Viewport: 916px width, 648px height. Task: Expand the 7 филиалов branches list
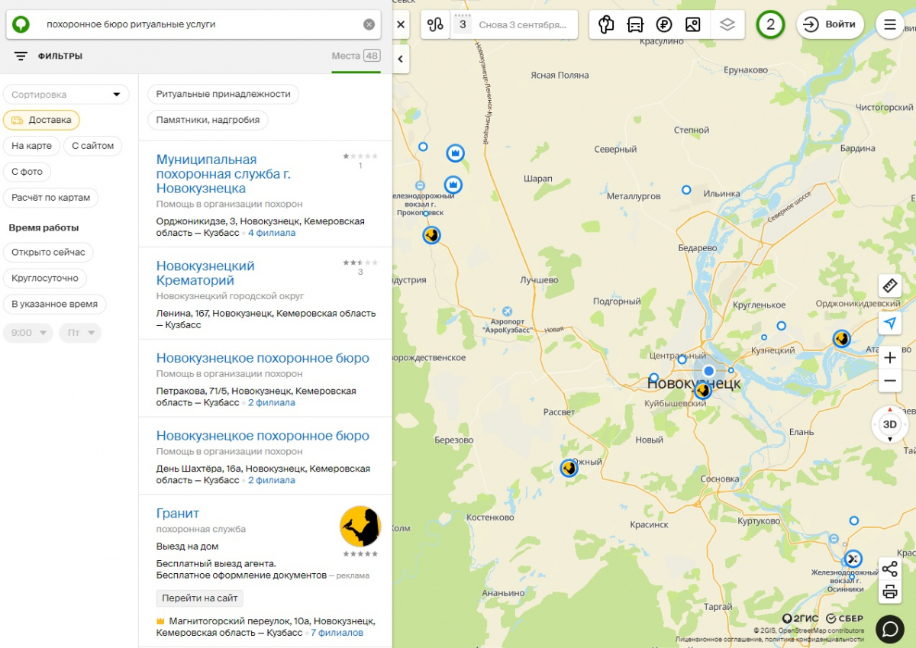tap(337, 633)
